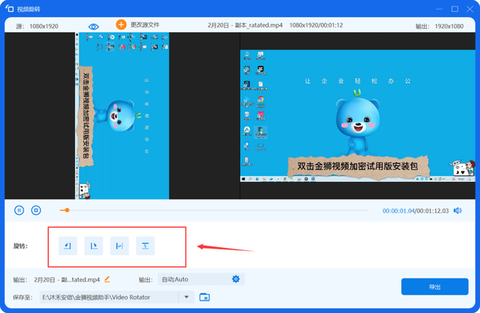
Task: Flip video horizontally
Action: pyautogui.click(x=119, y=246)
